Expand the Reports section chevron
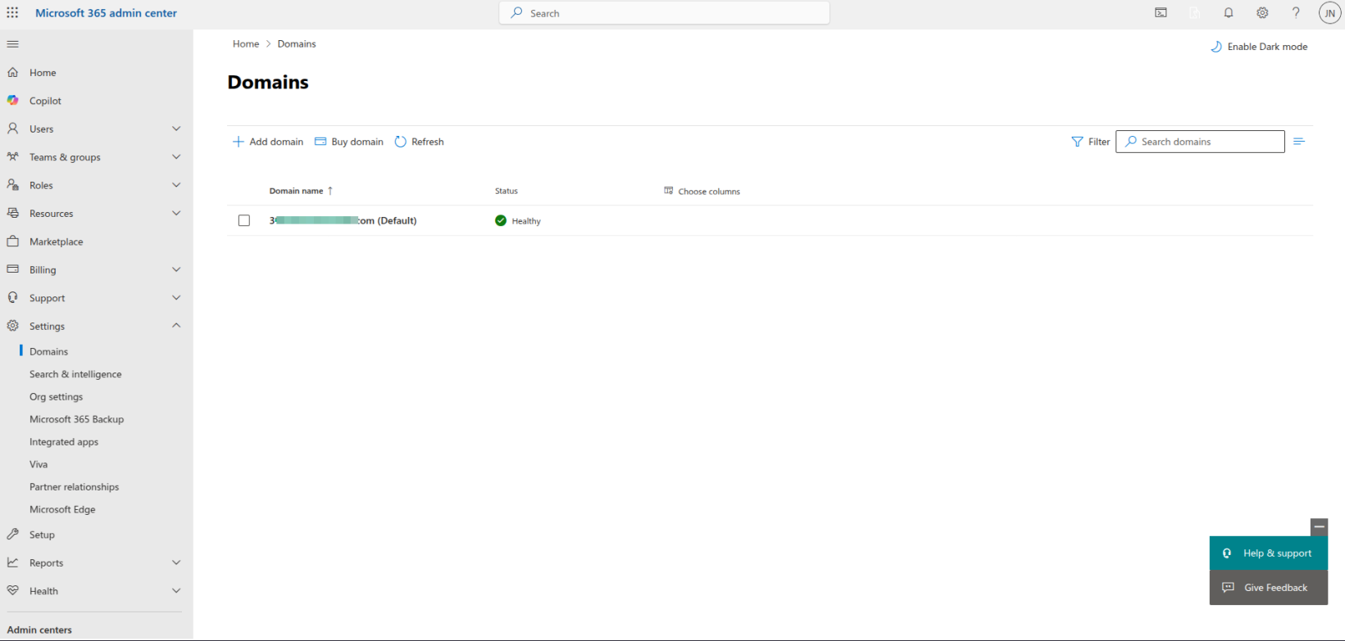1345x641 pixels. (176, 562)
